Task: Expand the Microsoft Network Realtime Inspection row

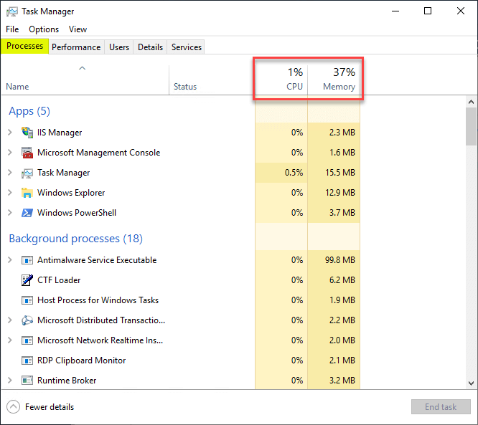Action: tap(10, 340)
